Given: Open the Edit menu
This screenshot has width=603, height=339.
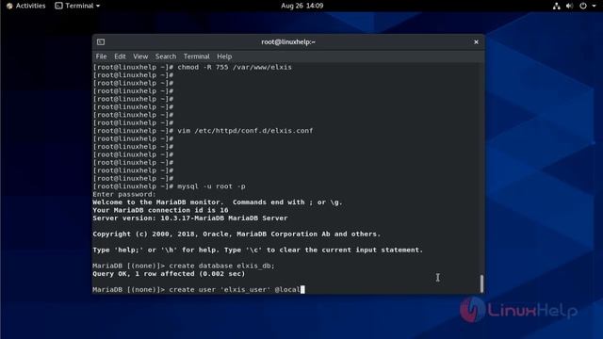Looking at the screenshot, I should point(120,56).
